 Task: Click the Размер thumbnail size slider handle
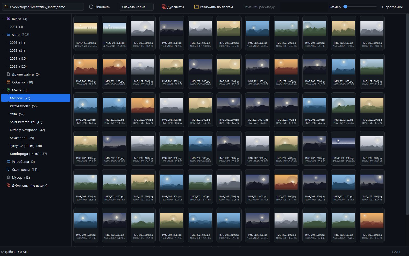pyautogui.click(x=345, y=7)
